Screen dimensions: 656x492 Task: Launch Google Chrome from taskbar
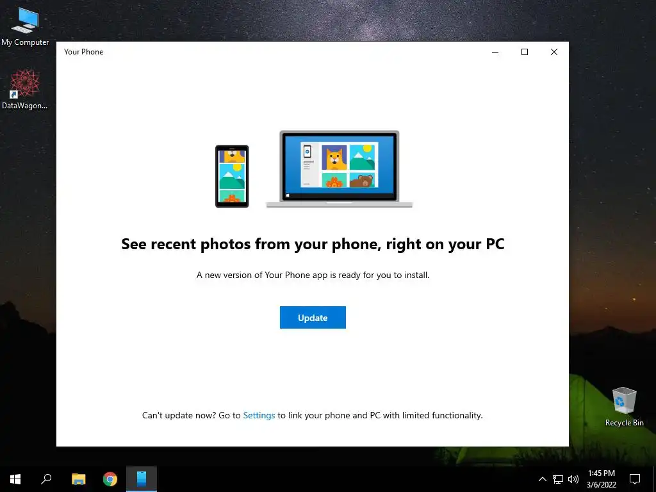110,479
